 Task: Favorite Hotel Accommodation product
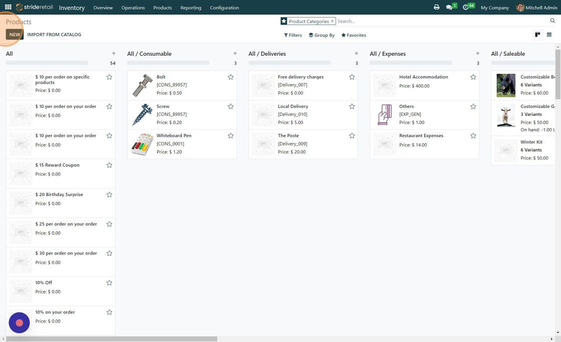473,77
